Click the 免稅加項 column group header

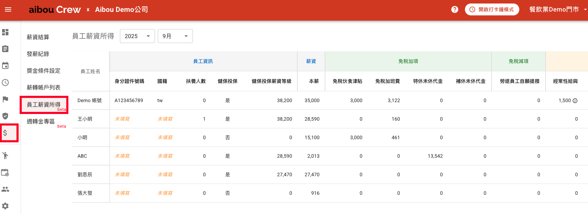pos(408,61)
